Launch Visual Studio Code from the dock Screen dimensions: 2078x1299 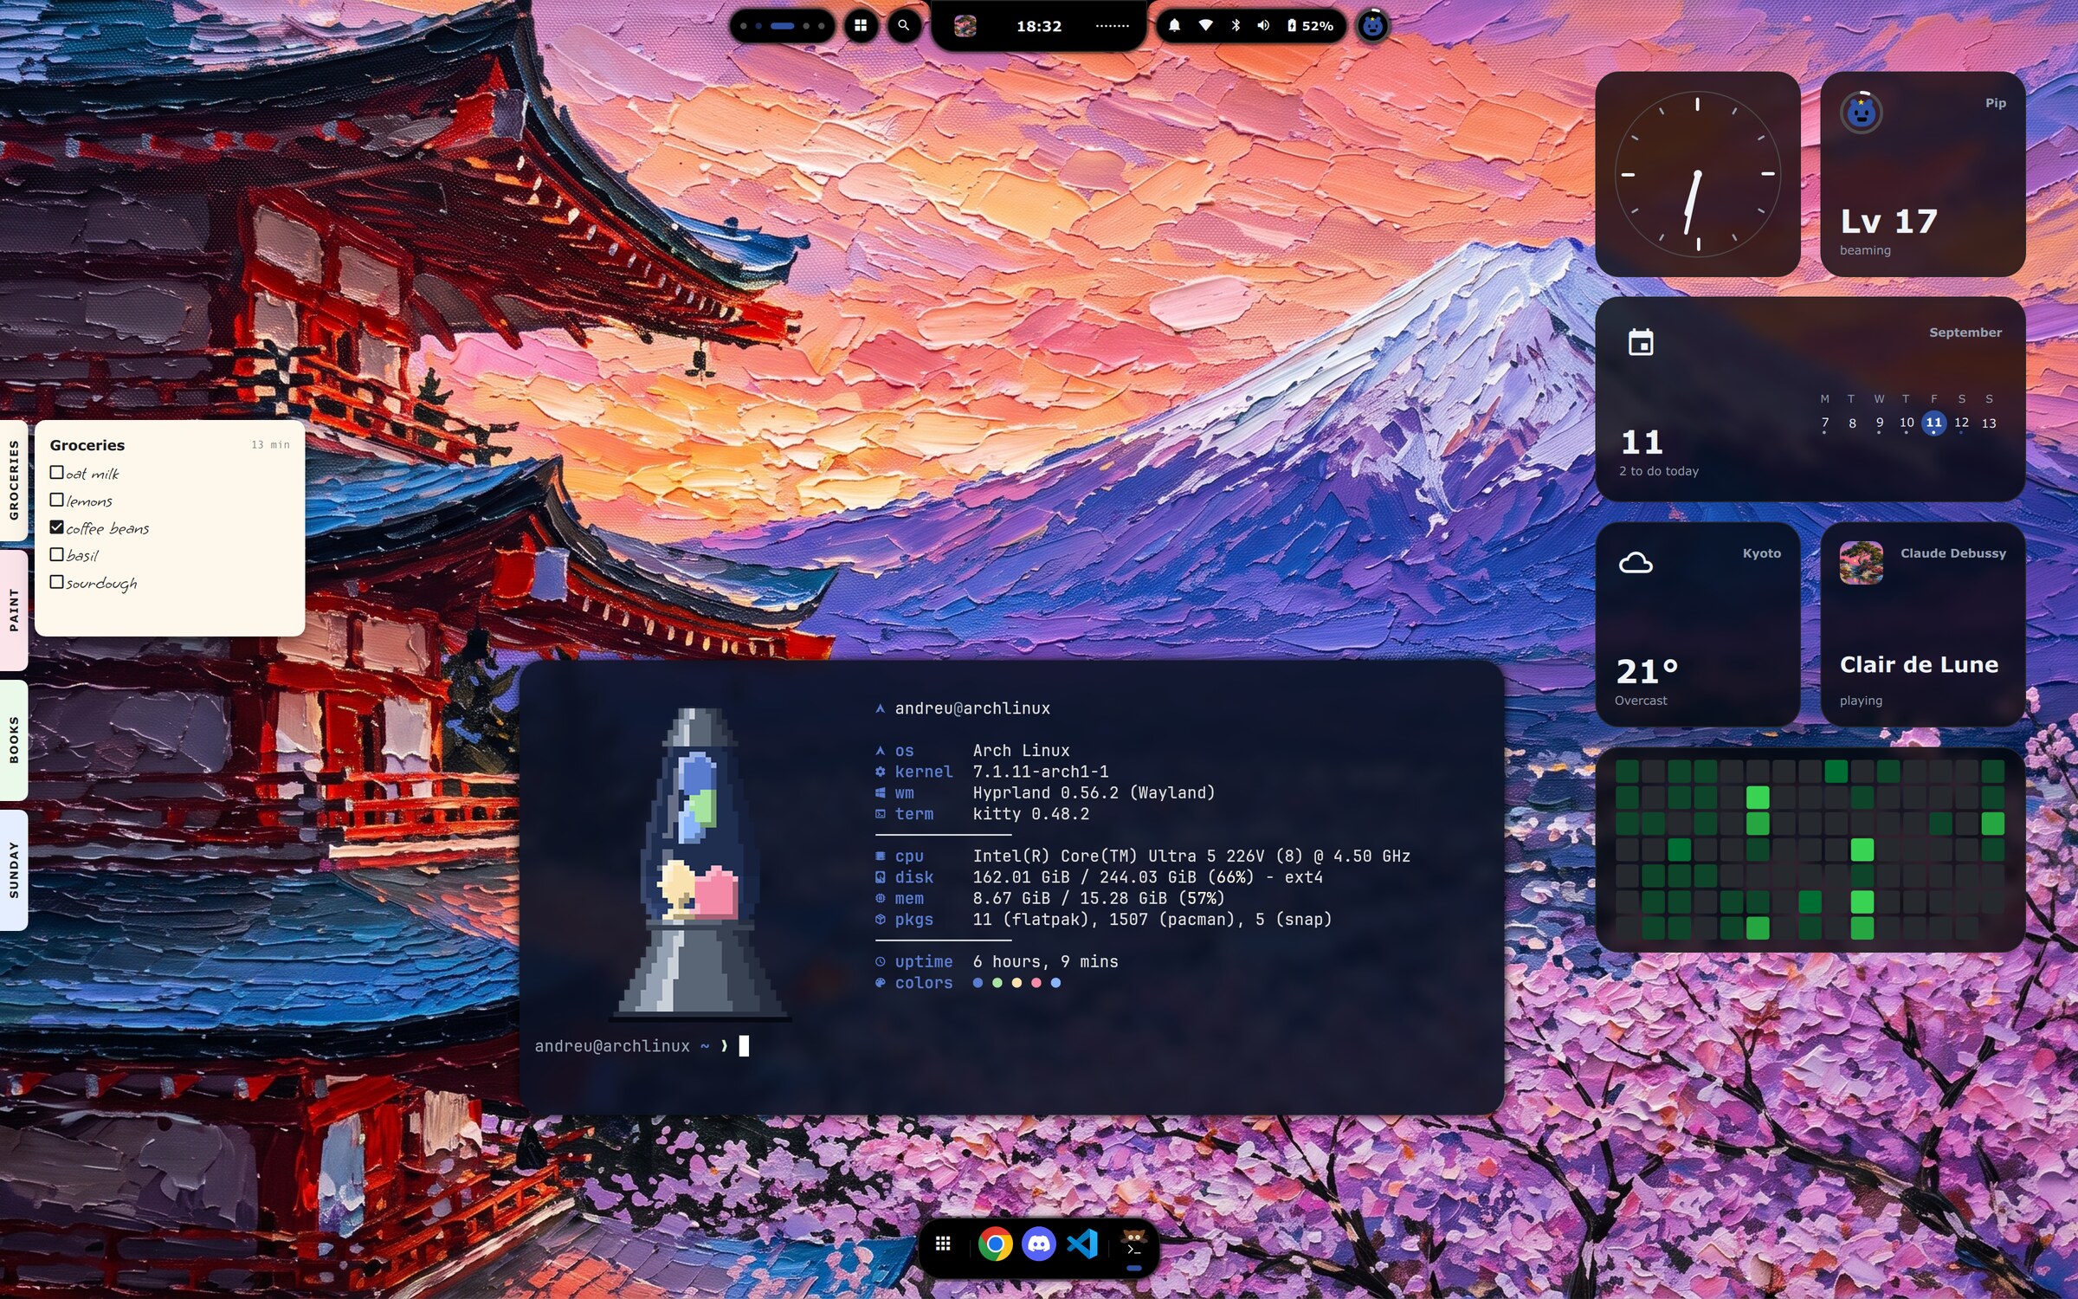[x=1082, y=1244]
